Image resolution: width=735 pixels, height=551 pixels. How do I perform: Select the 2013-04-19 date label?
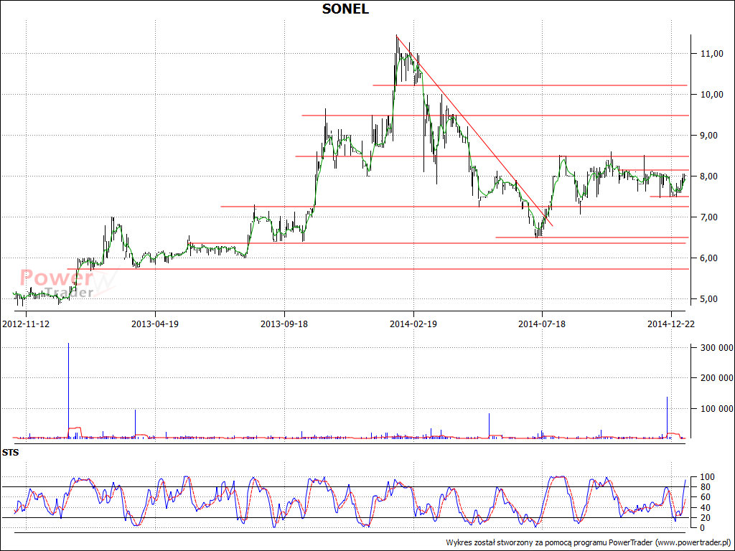[x=155, y=324]
